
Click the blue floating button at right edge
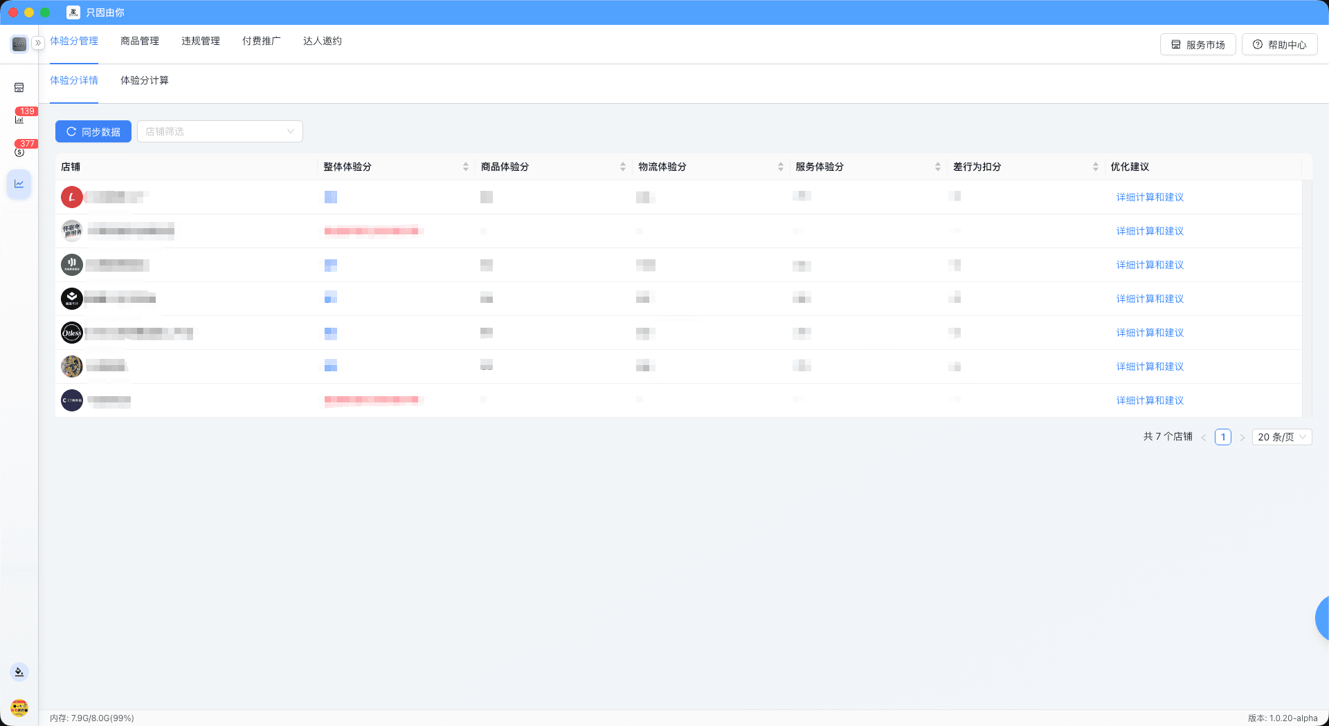tap(1322, 619)
